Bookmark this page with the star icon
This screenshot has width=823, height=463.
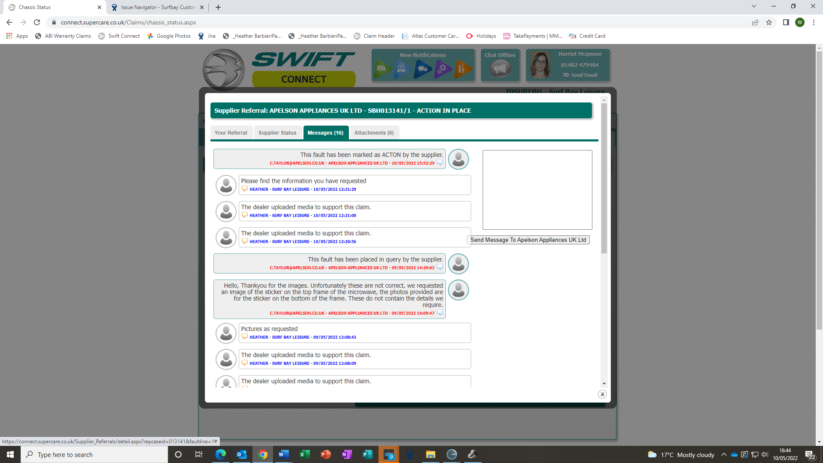click(769, 22)
